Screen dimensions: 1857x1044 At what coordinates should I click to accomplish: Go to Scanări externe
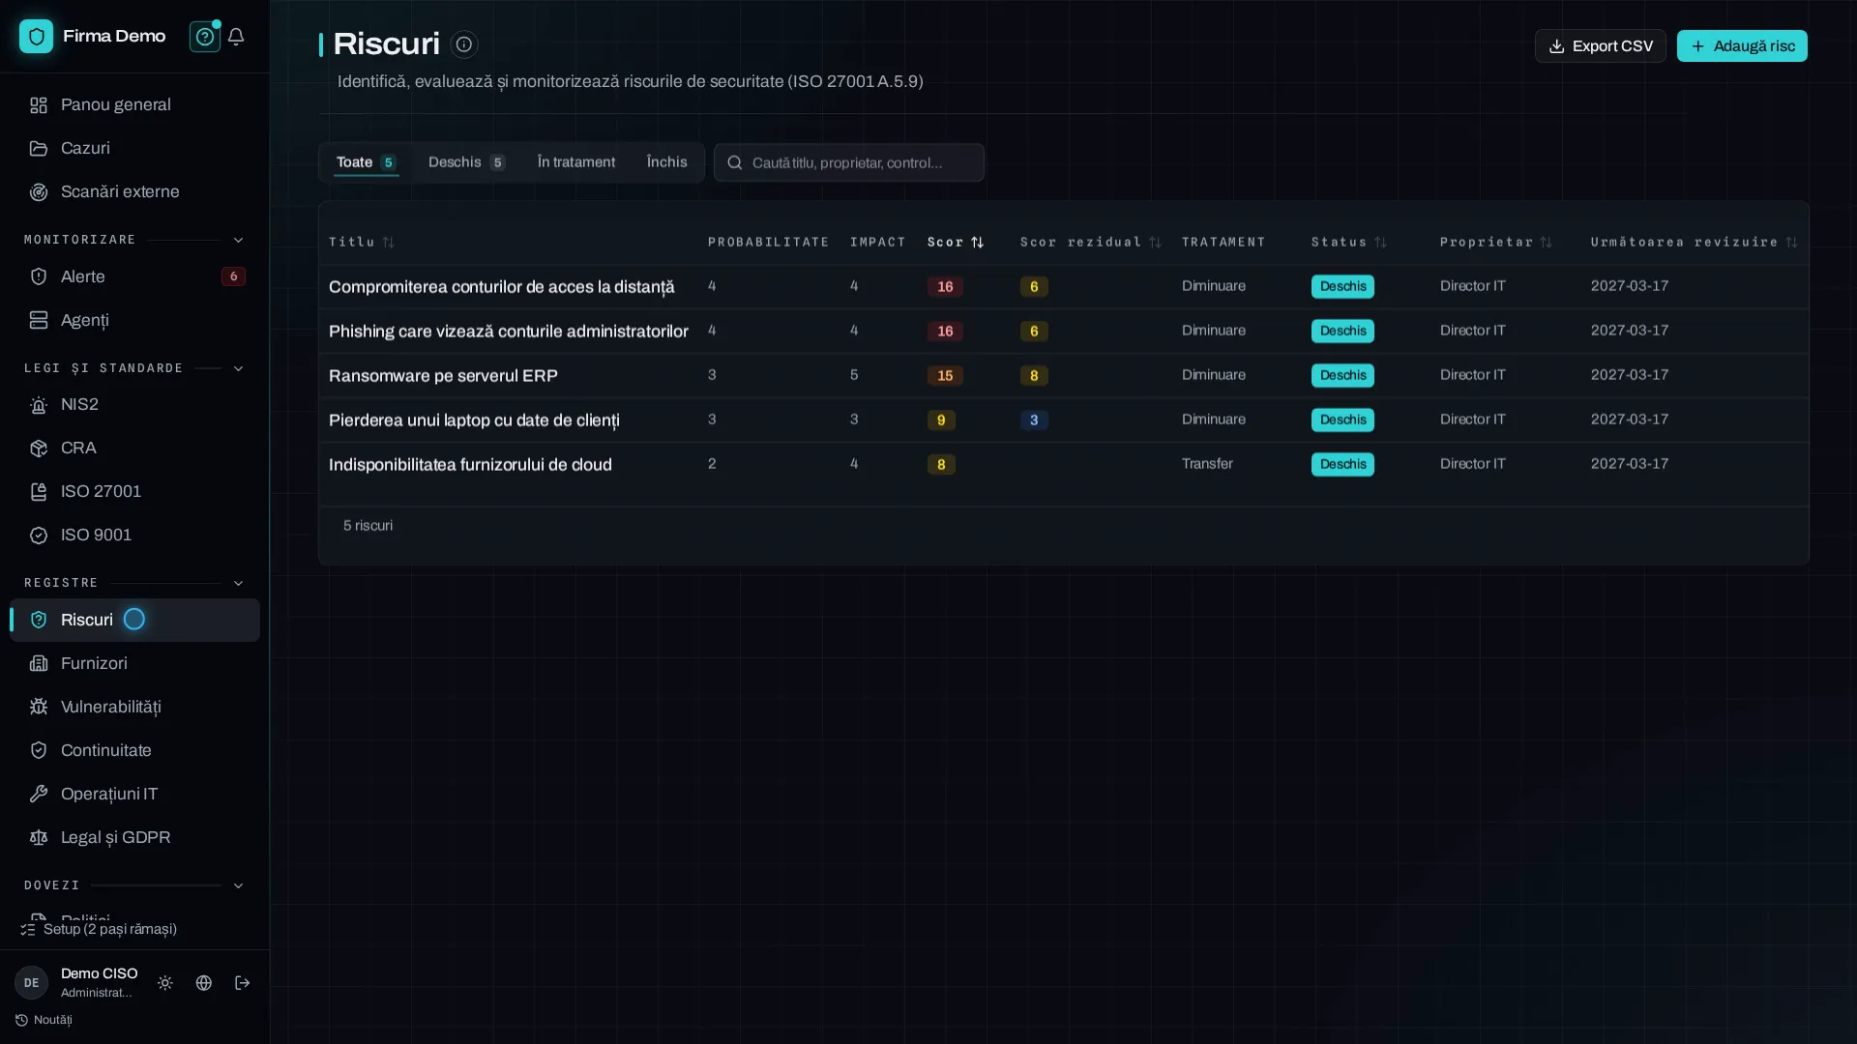pyautogui.click(x=134, y=191)
